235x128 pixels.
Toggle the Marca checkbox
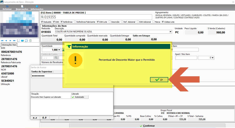(x=153, y=22)
